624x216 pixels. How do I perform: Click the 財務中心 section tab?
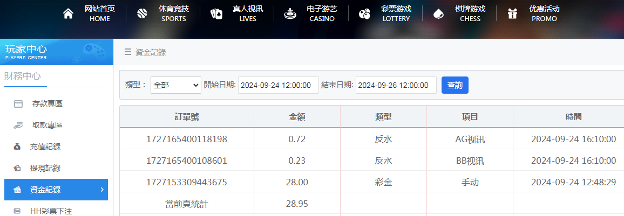23,76
